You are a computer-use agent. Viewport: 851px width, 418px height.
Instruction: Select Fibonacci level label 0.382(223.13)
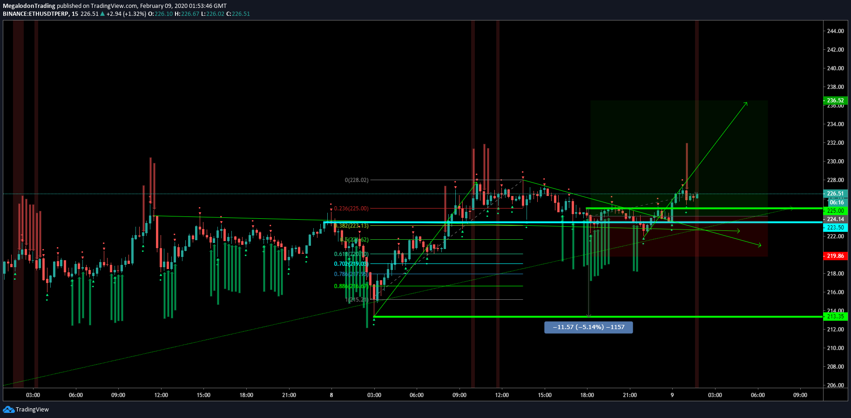coord(351,226)
